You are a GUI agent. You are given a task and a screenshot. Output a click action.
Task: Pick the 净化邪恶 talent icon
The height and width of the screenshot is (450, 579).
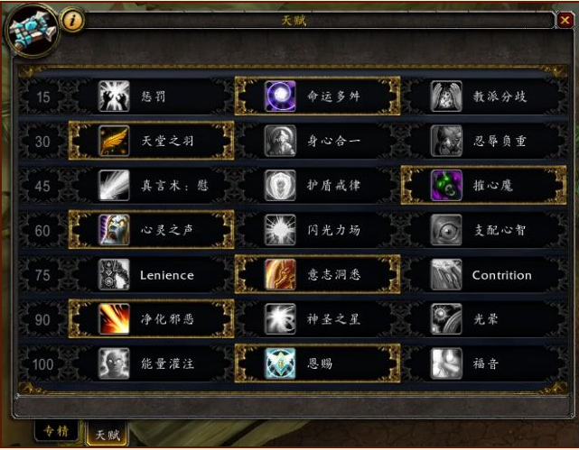tap(114, 319)
